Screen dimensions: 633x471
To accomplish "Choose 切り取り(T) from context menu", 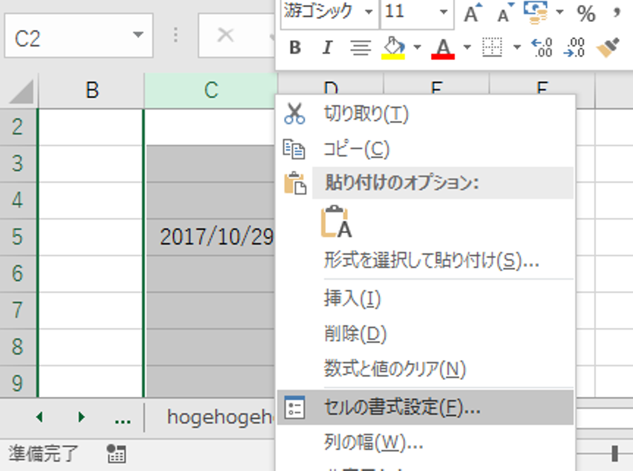I will coord(366,114).
